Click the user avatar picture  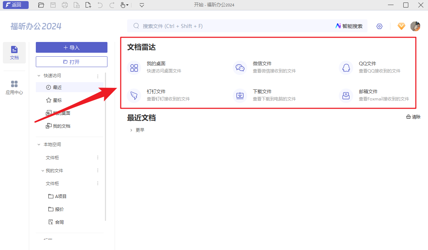[x=415, y=26]
